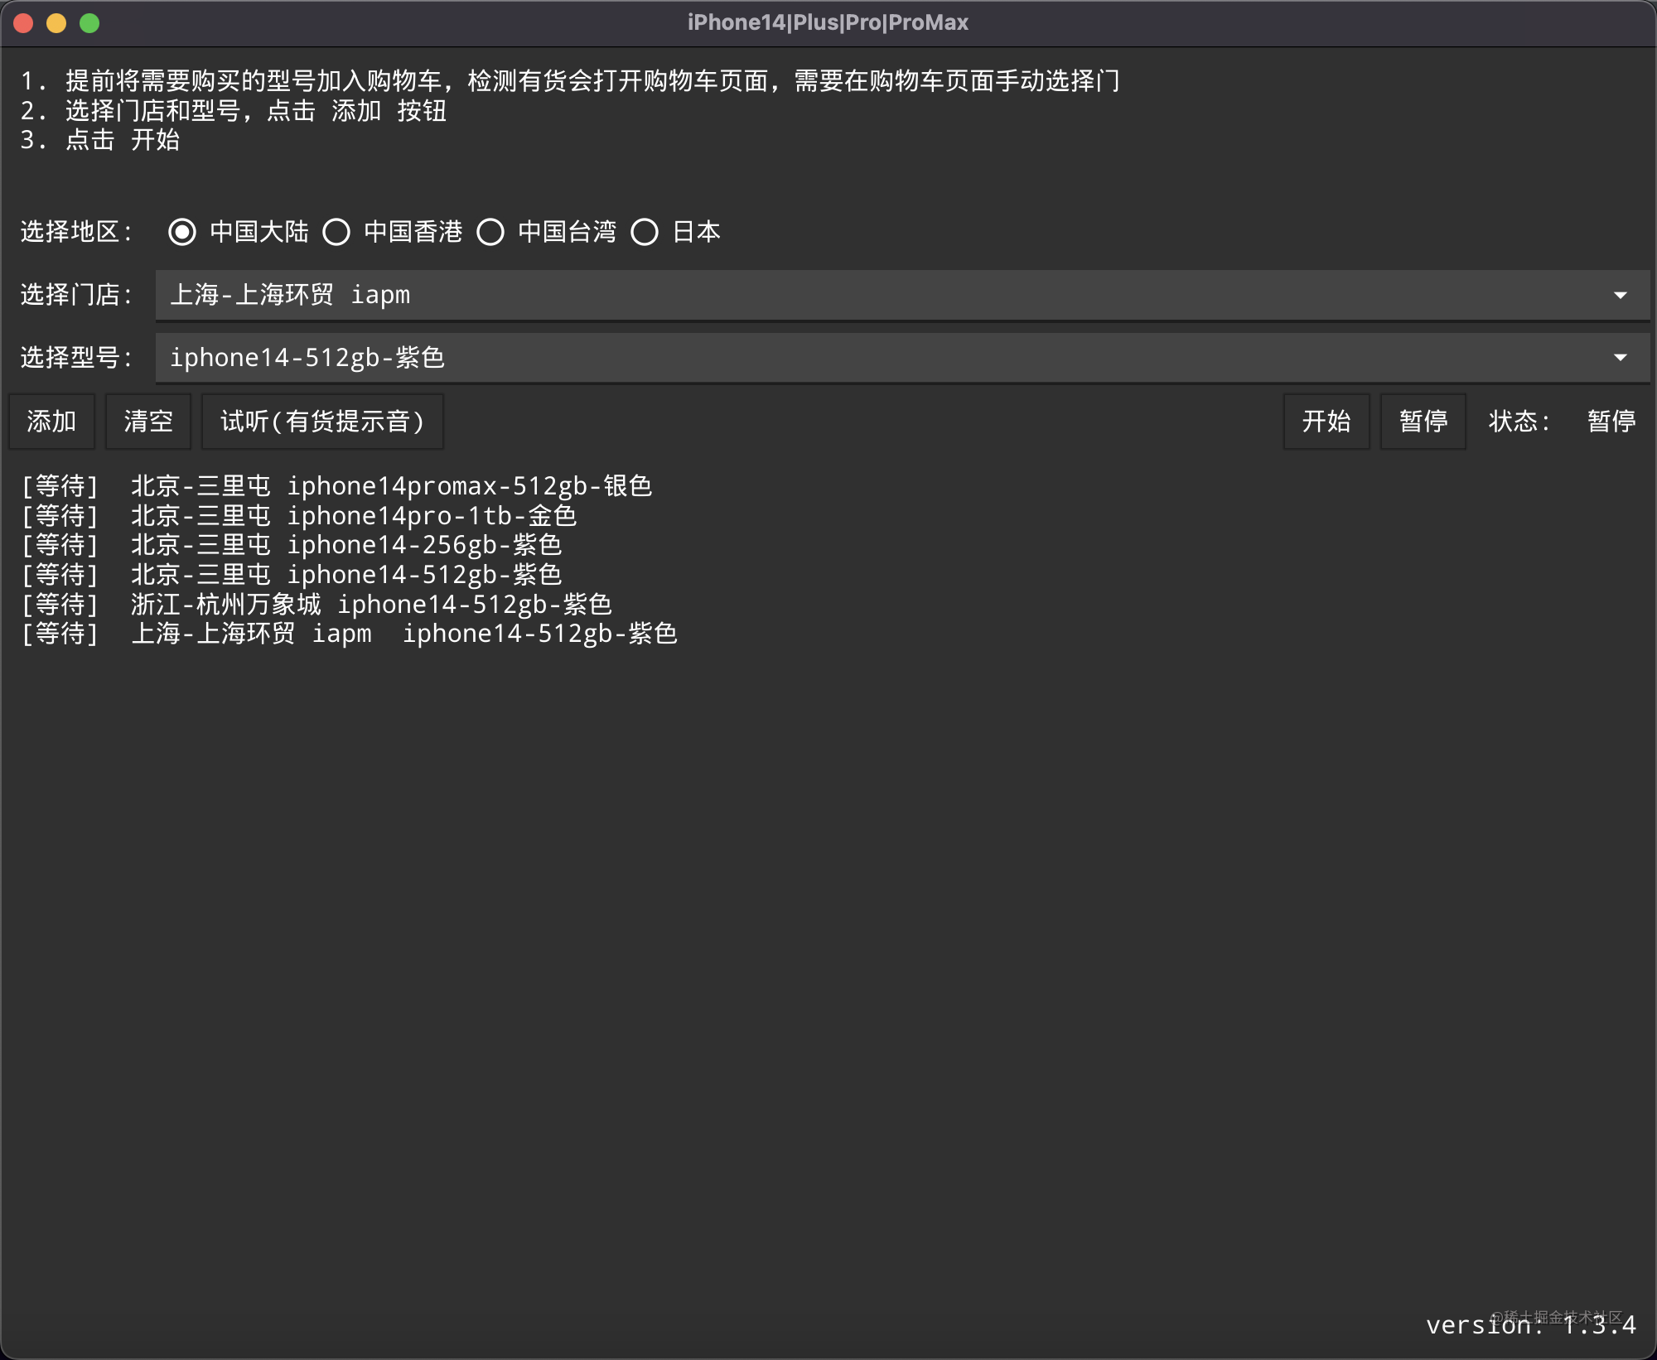Open the 选择型号 model dropdown

(x=902, y=358)
